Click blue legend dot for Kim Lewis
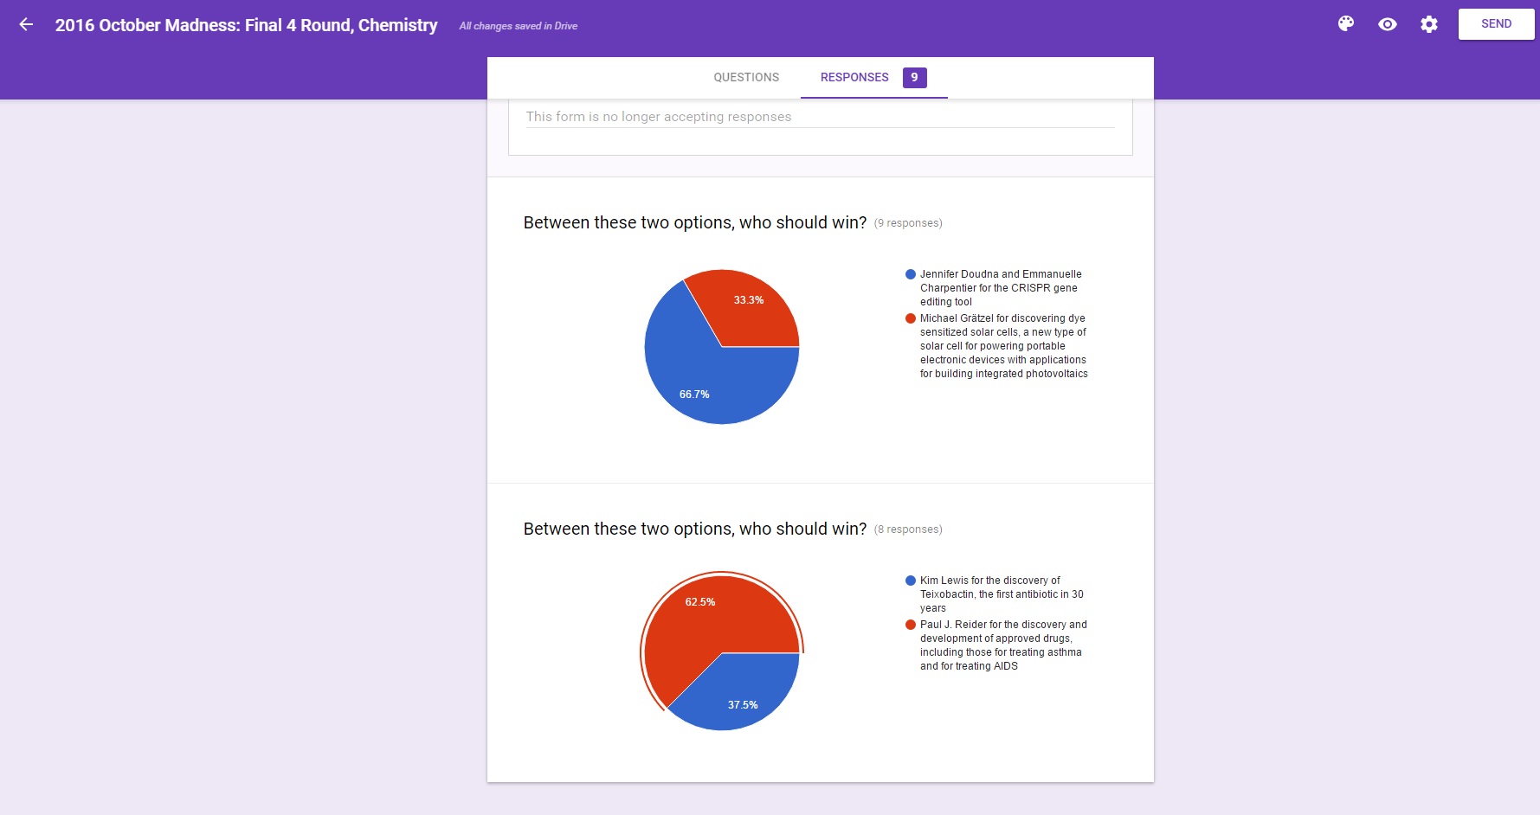The height and width of the screenshot is (815, 1540). click(x=910, y=581)
